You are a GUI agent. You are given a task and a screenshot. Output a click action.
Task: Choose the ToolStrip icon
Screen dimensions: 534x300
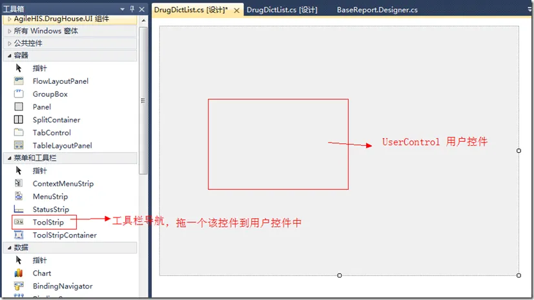19,222
